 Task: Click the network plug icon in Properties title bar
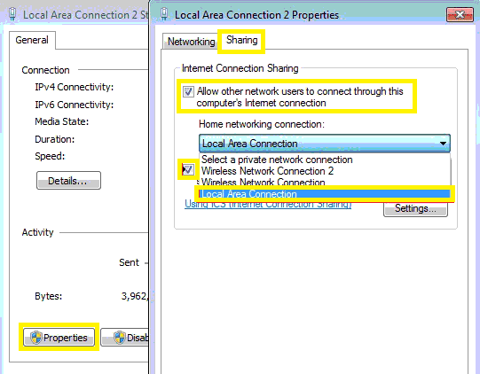tap(165, 14)
